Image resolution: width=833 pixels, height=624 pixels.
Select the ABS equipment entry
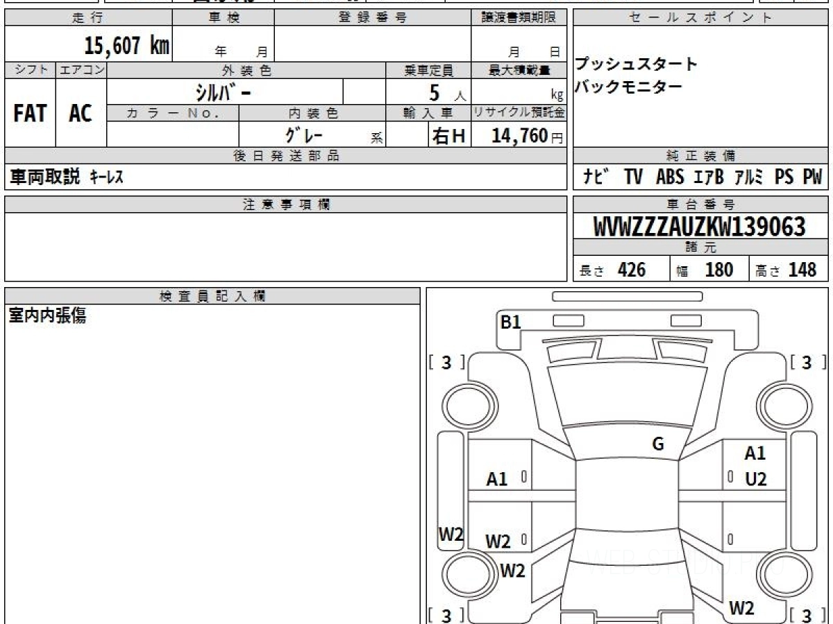pyautogui.click(x=670, y=177)
